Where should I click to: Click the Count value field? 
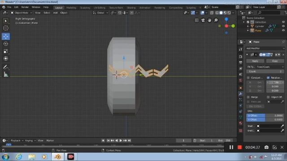(x=265, y=72)
